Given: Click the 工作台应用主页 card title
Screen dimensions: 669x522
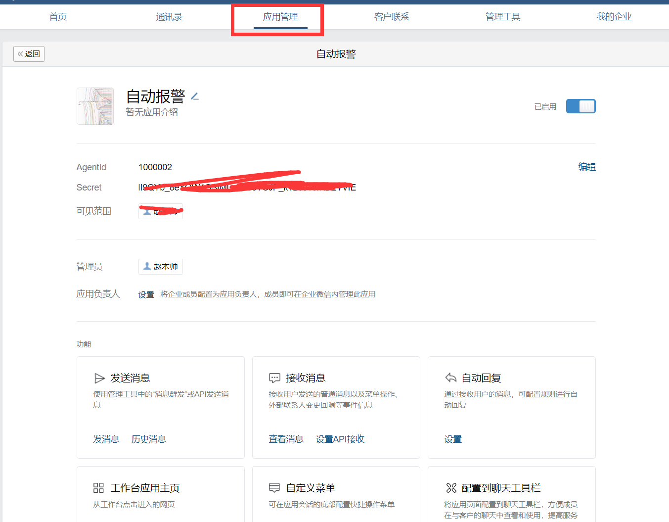Looking at the screenshot, I should pos(145,488).
